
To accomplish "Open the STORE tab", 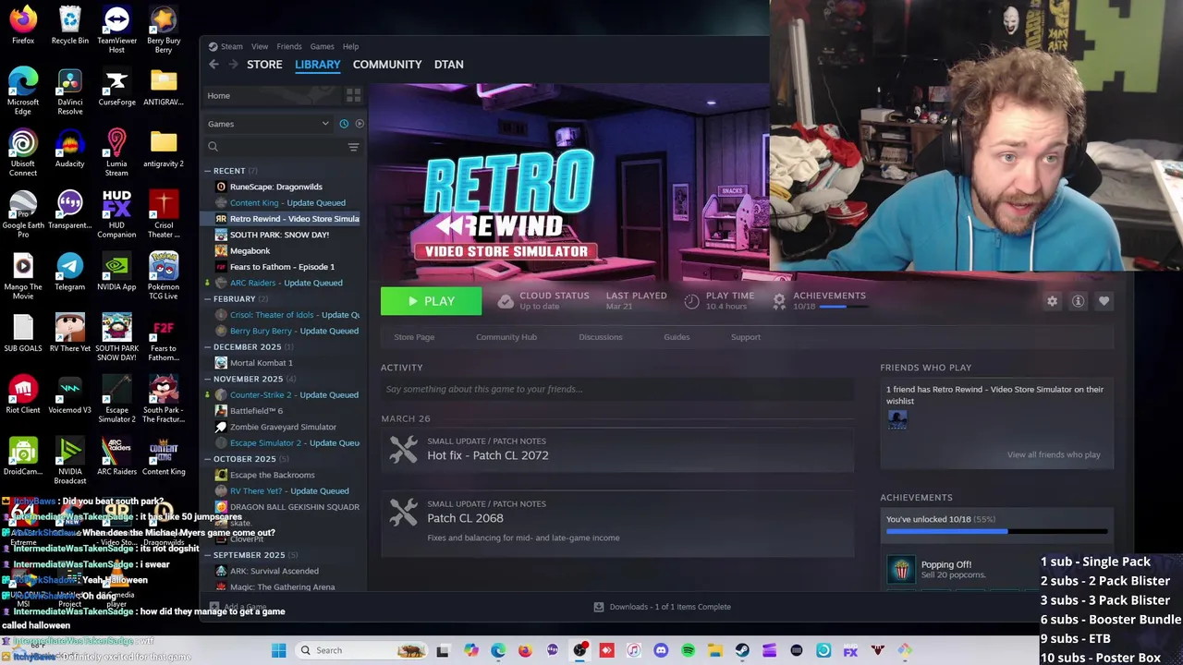I will click(x=264, y=65).
